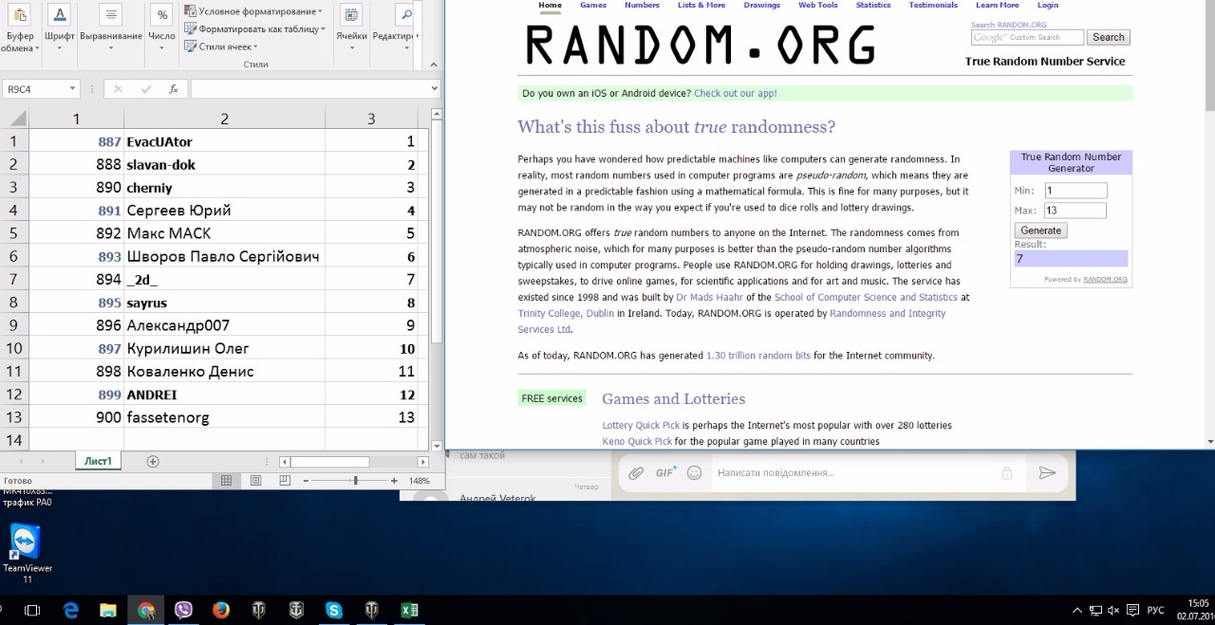
Task: Expand the Name Box dropdown
Action: (72, 89)
